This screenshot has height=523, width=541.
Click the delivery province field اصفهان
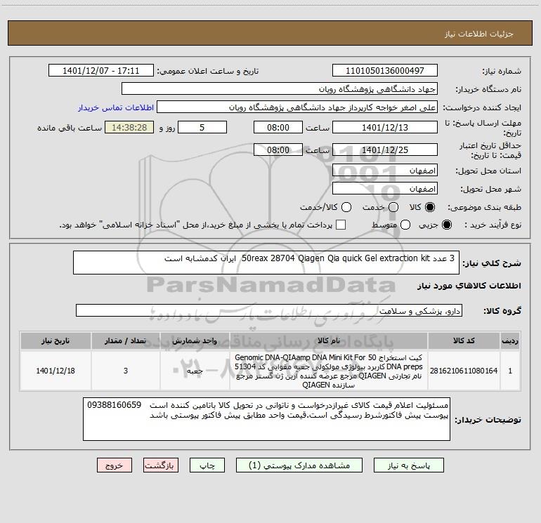tap(385, 170)
